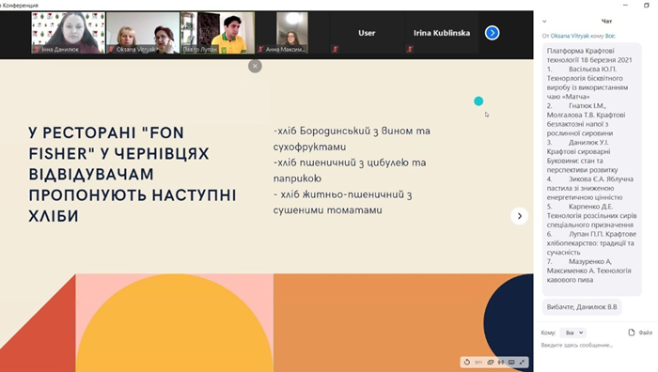
Task: Click Oksana Vitryak sender name link
Action: (570, 36)
